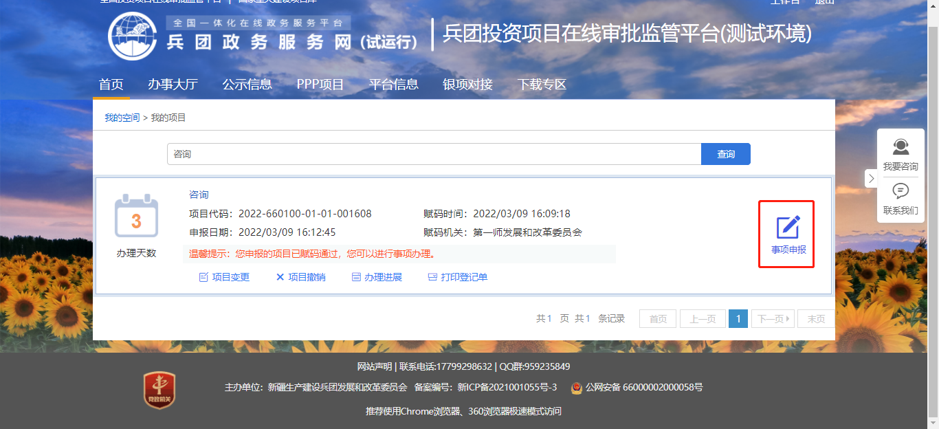Click the 党政机关 badge icon
The width and height of the screenshot is (939, 429).
coord(159,390)
